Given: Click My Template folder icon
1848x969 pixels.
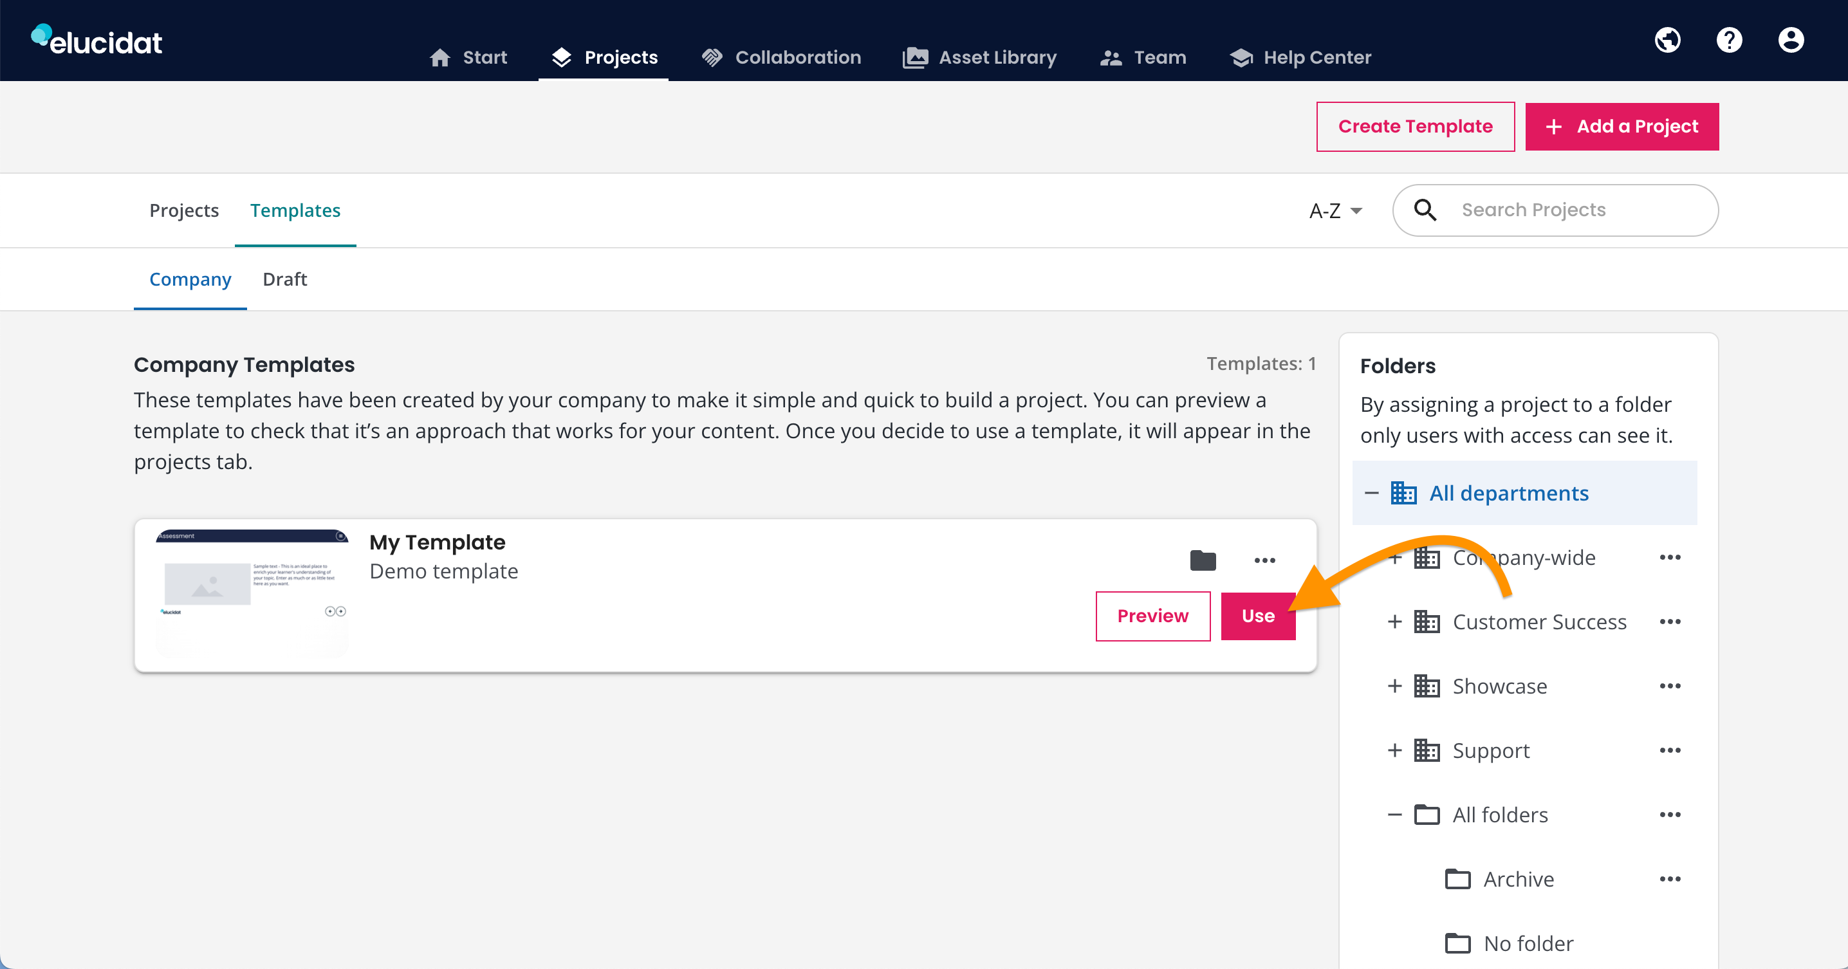Looking at the screenshot, I should click(x=1203, y=560).
